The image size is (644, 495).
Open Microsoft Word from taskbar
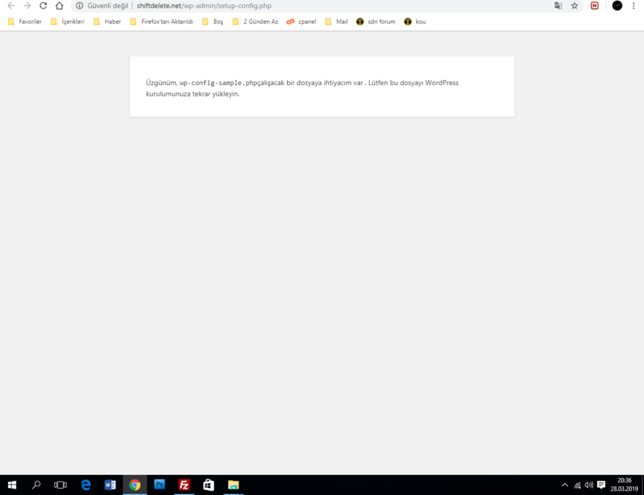click(x=110, y=485)
